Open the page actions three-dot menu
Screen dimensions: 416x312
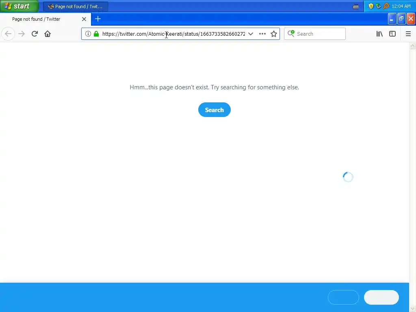[x=262, y=34]
